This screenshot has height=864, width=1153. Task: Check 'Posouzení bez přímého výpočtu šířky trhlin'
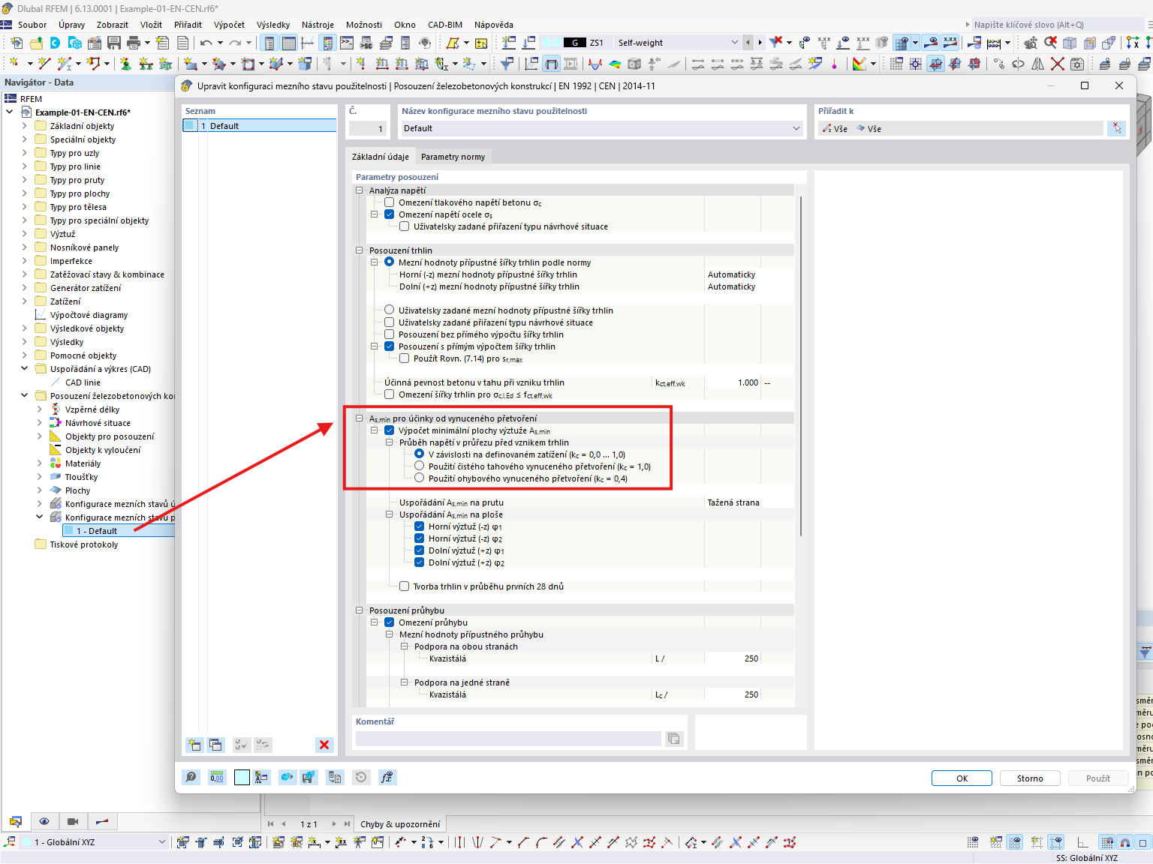pos(389,334)
